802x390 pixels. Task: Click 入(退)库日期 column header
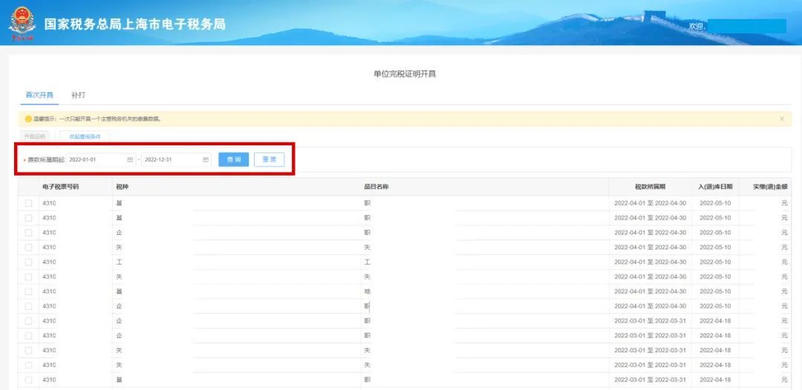click(x=715, y=187)
